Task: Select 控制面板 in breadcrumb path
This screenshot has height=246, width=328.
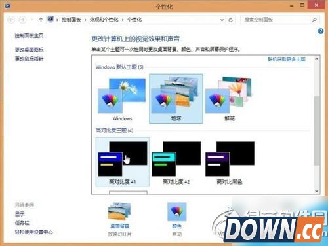Action: 72,20
